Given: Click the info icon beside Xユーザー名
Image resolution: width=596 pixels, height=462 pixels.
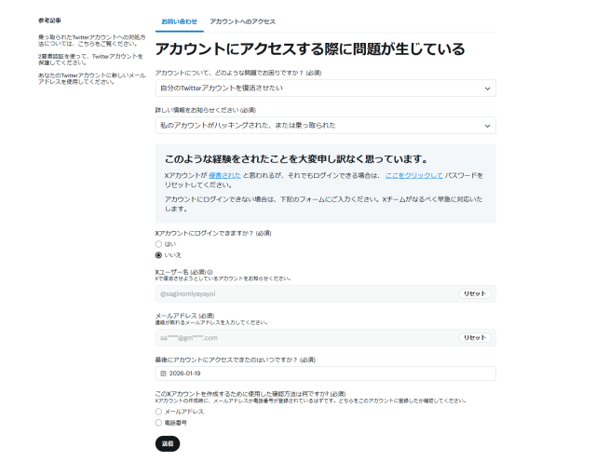Looking at the screenshot, I should [210, 272].
